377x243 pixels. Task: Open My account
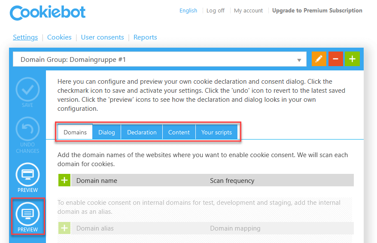[x=248, y=11]
